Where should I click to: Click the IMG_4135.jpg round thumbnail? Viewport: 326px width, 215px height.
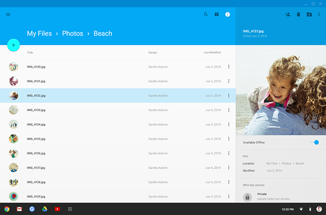click(14, 139)
